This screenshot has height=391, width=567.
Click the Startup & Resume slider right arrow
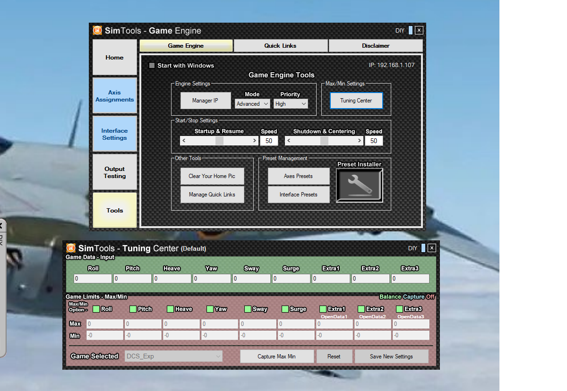[255, 141]
